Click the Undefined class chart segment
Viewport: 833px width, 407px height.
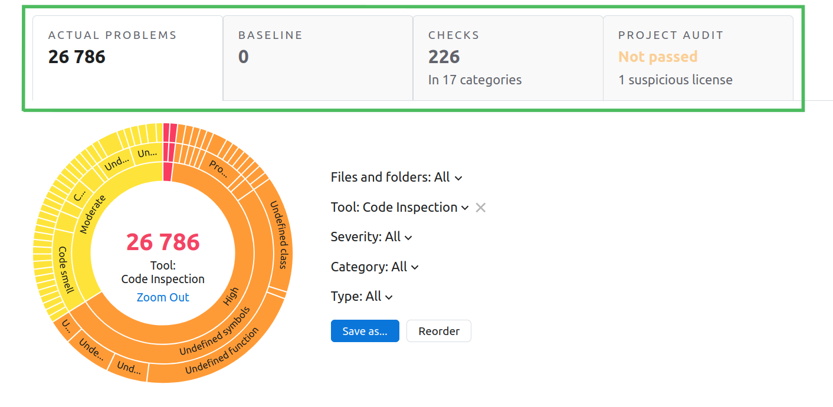click(x=278, y=235)
